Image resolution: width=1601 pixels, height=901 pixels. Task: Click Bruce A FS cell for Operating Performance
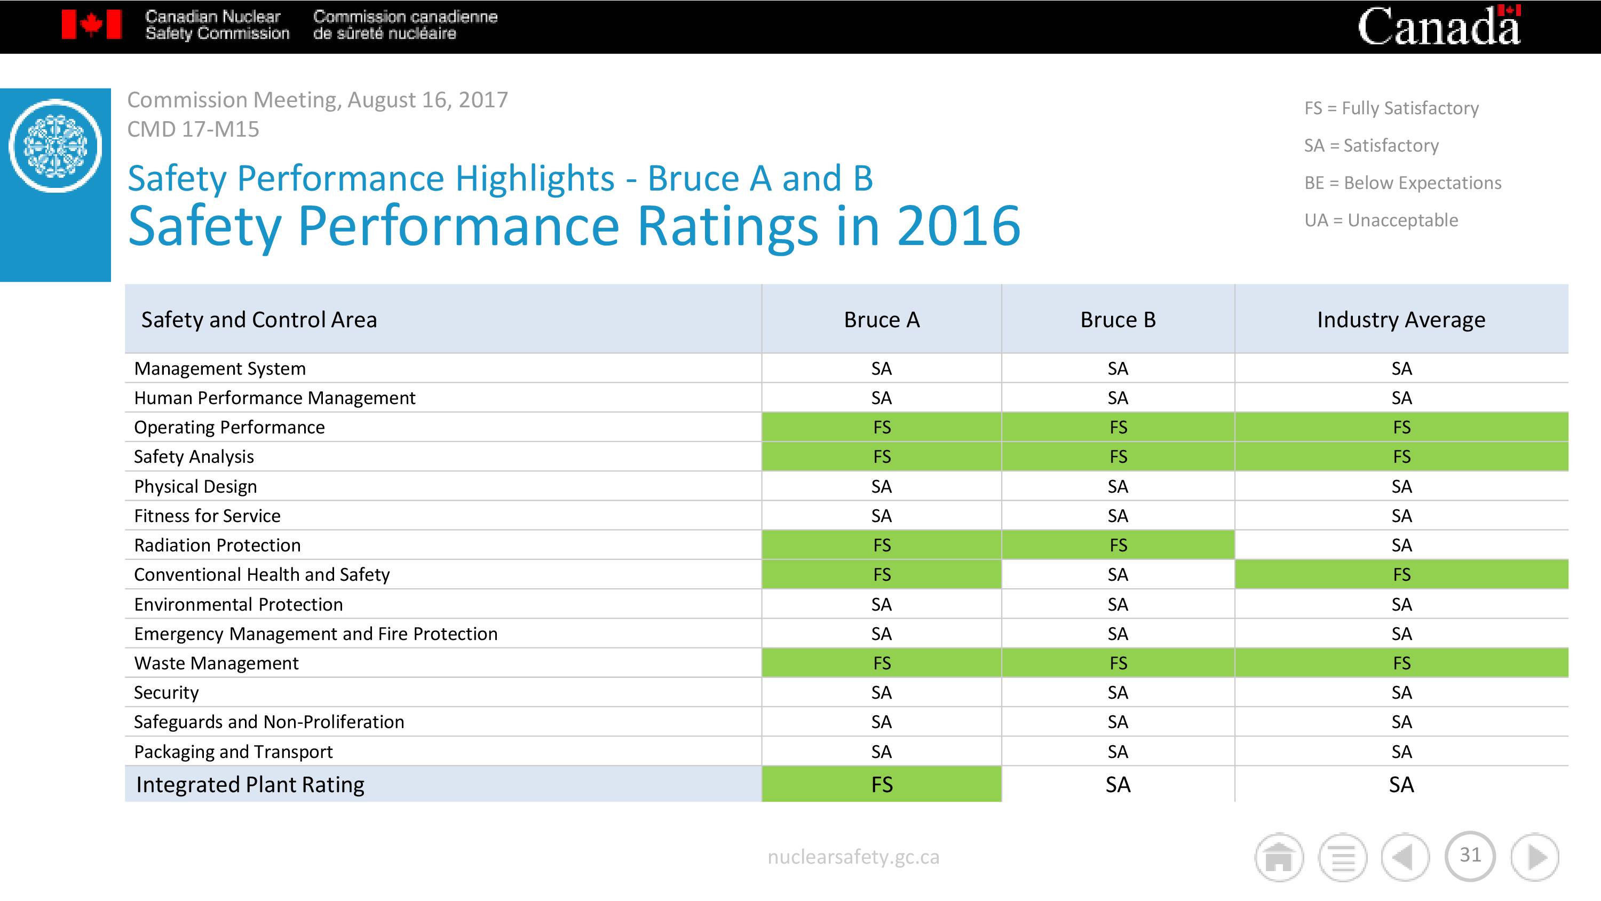pos(881,427)
